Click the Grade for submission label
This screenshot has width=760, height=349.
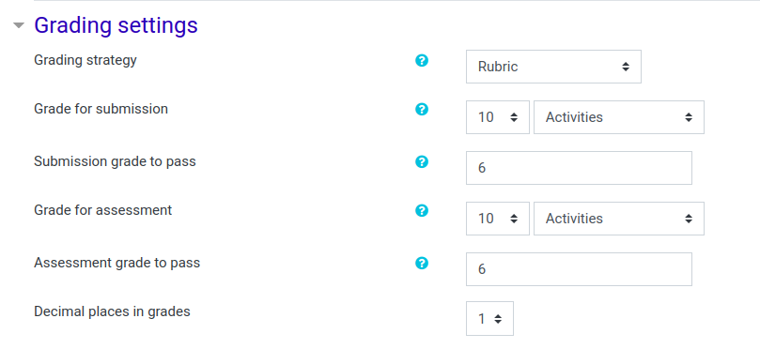click(x=101, y=109)
